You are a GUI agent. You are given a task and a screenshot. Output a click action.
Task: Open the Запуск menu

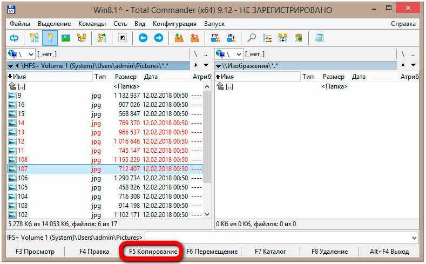tap(214, 24)
